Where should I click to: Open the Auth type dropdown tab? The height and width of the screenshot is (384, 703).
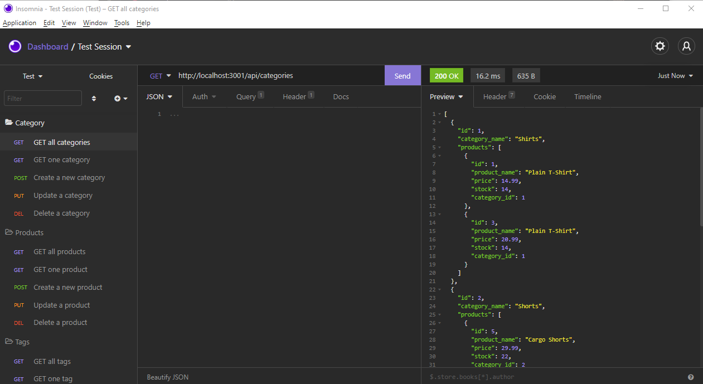204,96
